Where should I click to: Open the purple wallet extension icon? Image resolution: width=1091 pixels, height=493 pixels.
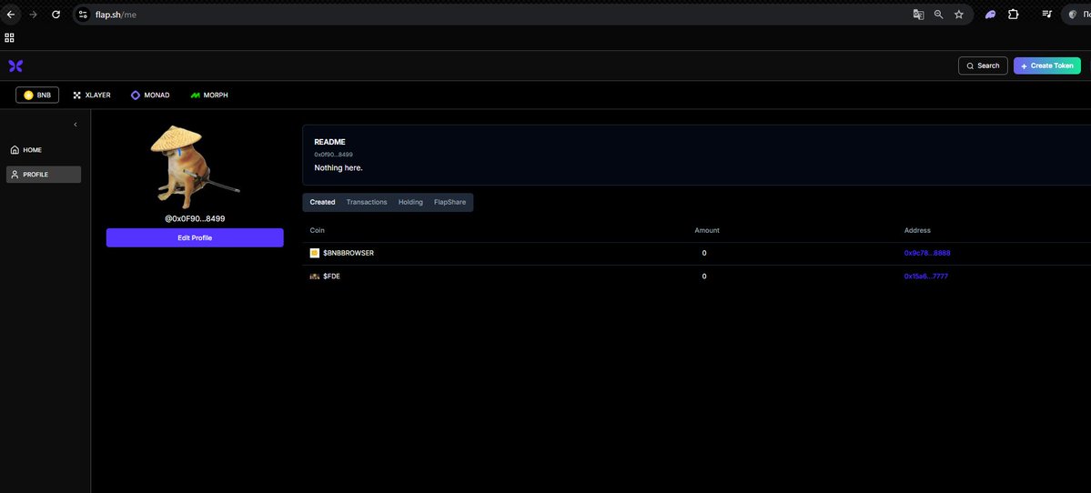[x=990, y=14]
